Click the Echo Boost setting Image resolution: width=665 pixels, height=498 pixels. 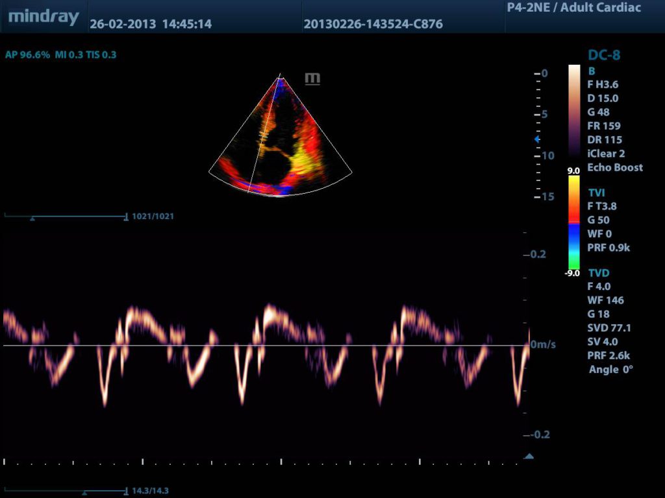pyautogui.click(x=614, y=167)
